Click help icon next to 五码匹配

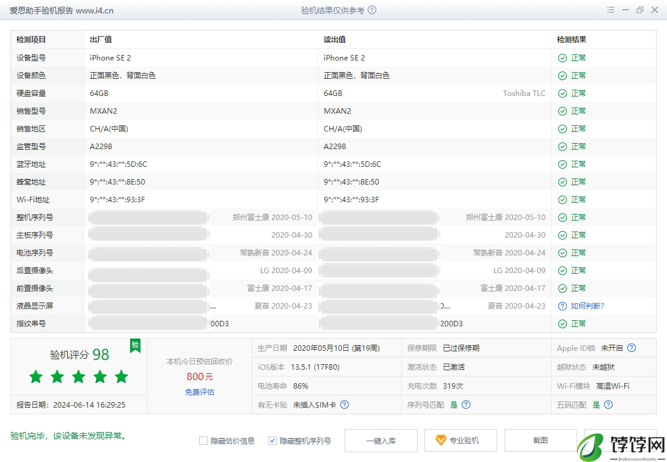(x=608, y=405)
